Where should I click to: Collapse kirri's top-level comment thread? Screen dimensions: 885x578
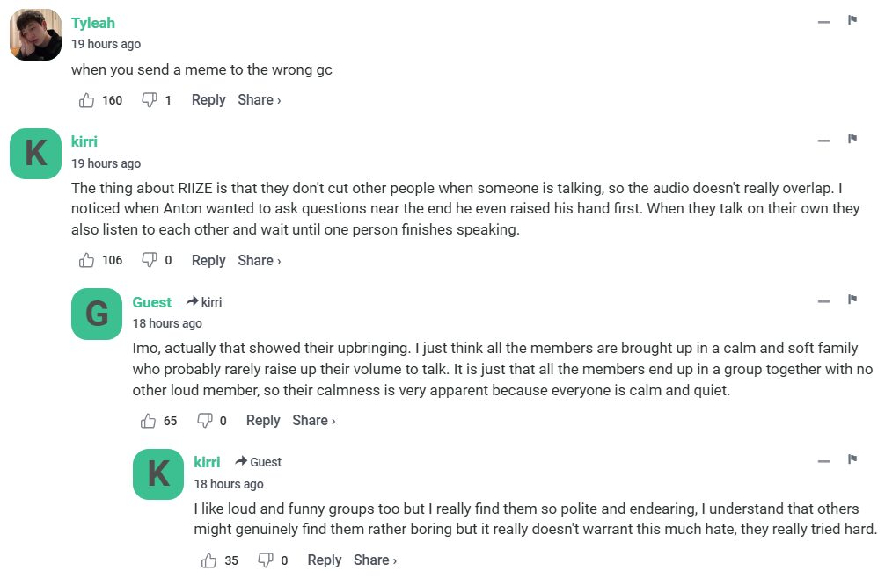(823, 141)
